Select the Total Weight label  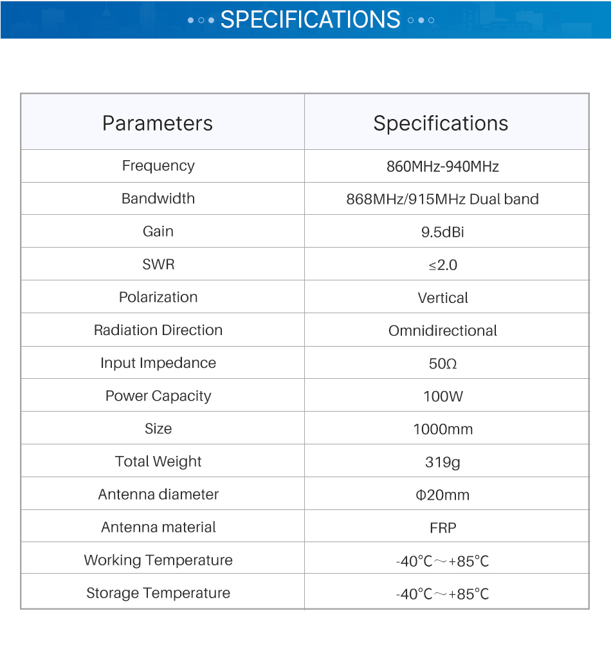(x=158, y=461)
